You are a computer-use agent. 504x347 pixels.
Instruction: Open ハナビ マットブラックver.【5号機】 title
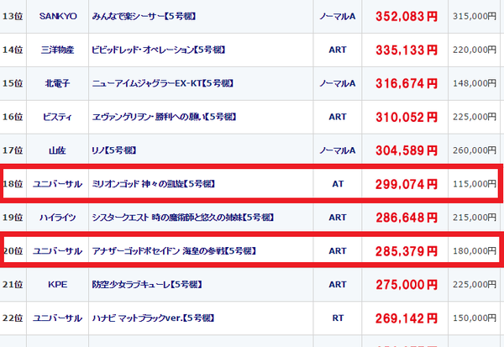coord(153,318)
